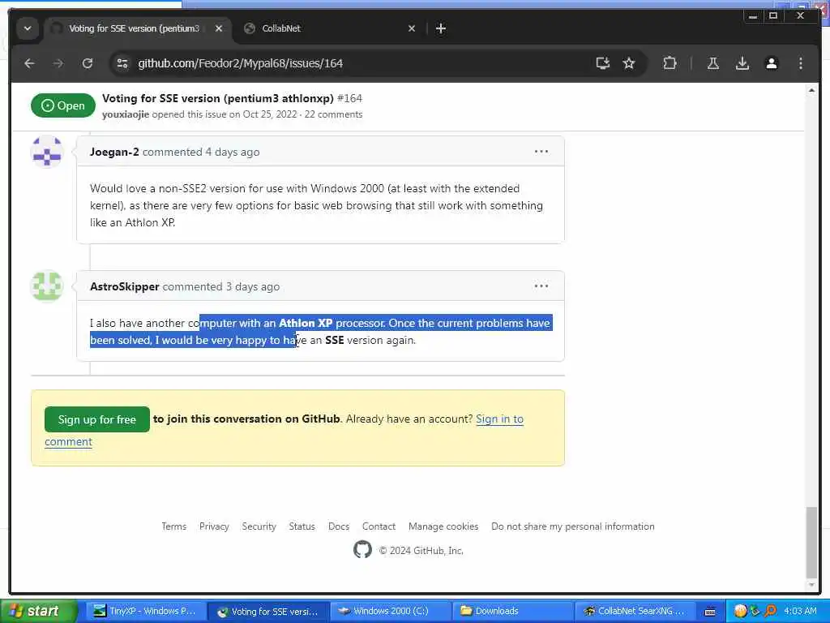
Task: Click the green Open issue status badge
Action: (x=63, y=105)
